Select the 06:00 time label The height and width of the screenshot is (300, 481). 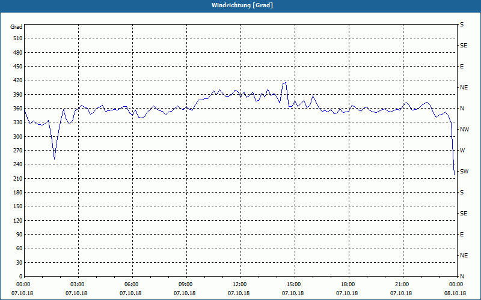tap(131, 284)
